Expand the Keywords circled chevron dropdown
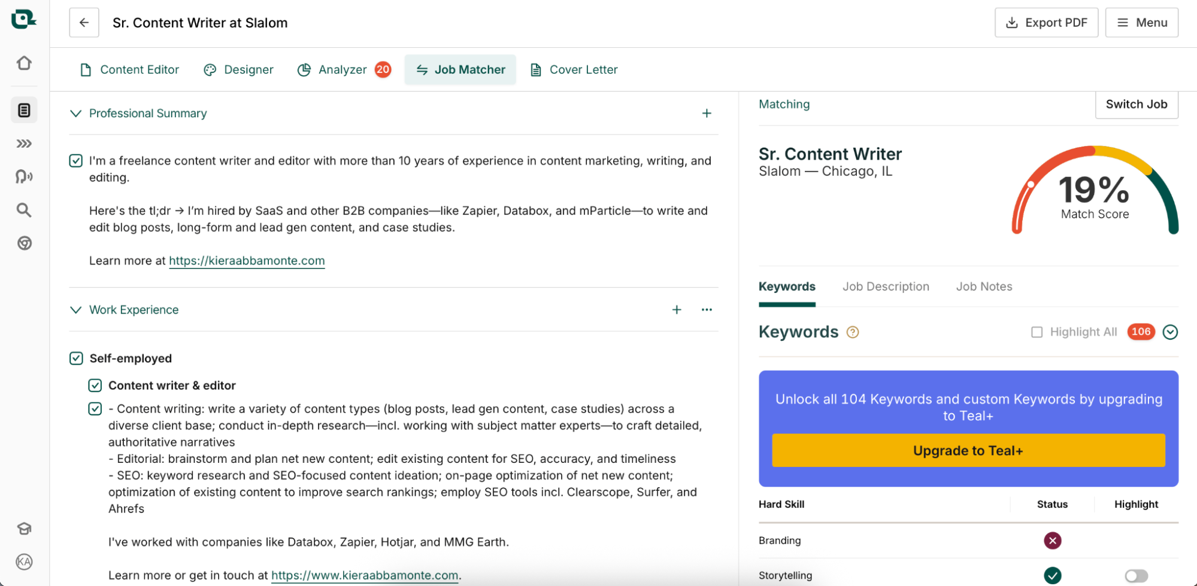The width and height of the screenshot is (1197, 586). tap(1170, 332)
